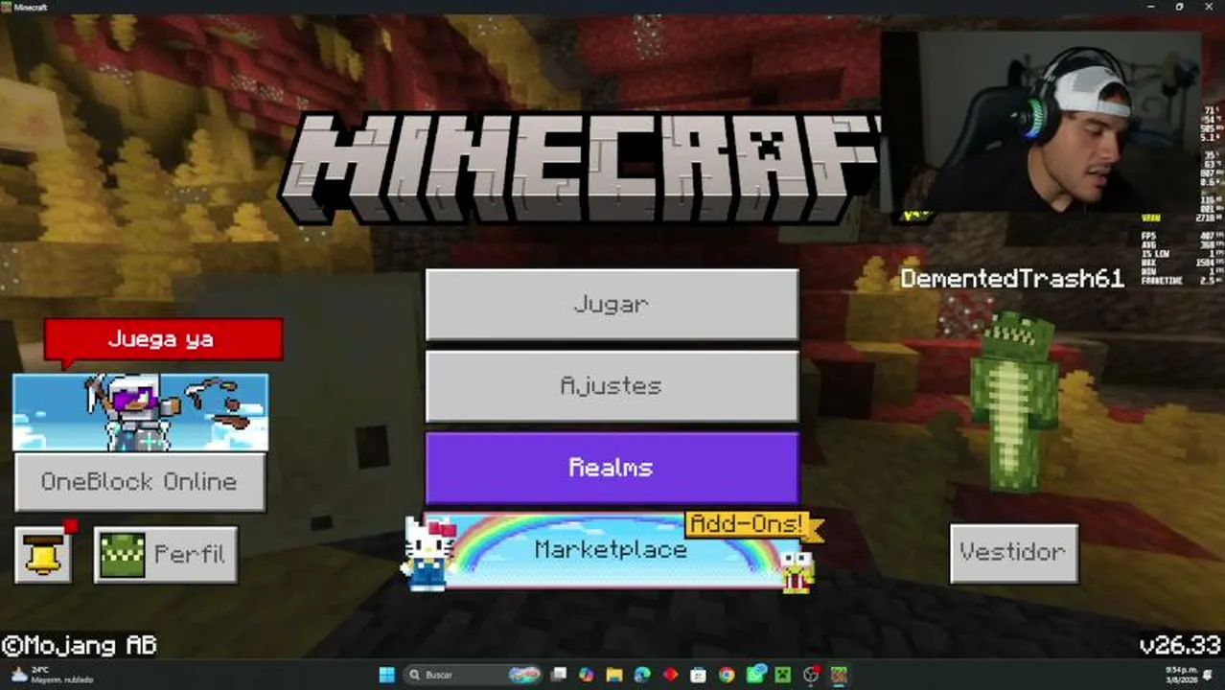
Task: Open Ajustes settings
Action: pyautogui.click(x=612, y=385)
